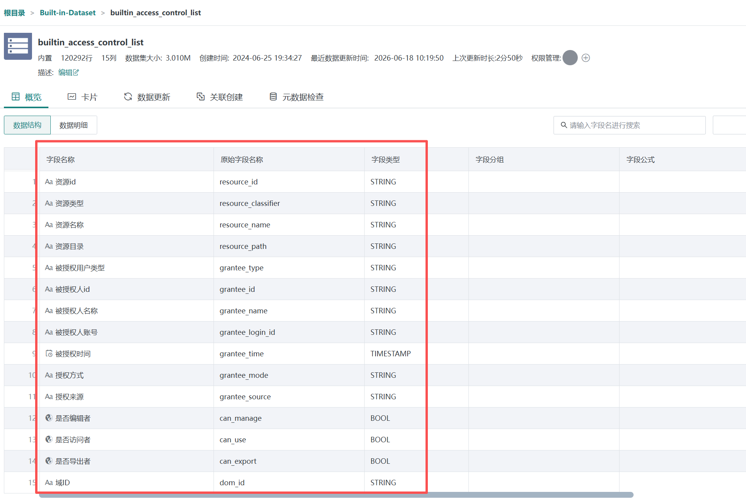Focus the field name search box

(629, 125)
